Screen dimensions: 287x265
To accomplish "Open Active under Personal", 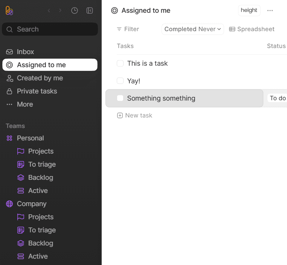I will coord(50,191).
